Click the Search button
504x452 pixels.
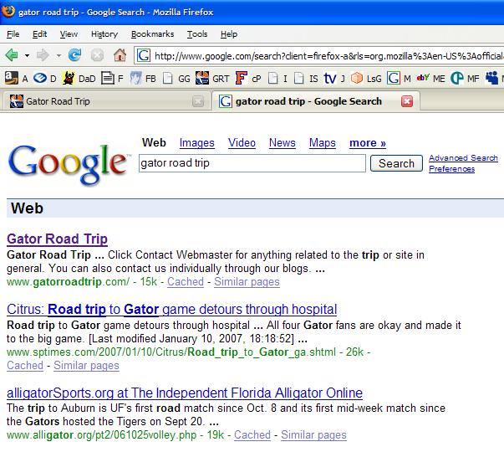[396, 163]
